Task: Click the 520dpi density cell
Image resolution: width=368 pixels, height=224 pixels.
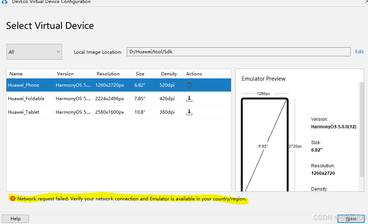Action: pyautogui.click(x=167, y=85)
